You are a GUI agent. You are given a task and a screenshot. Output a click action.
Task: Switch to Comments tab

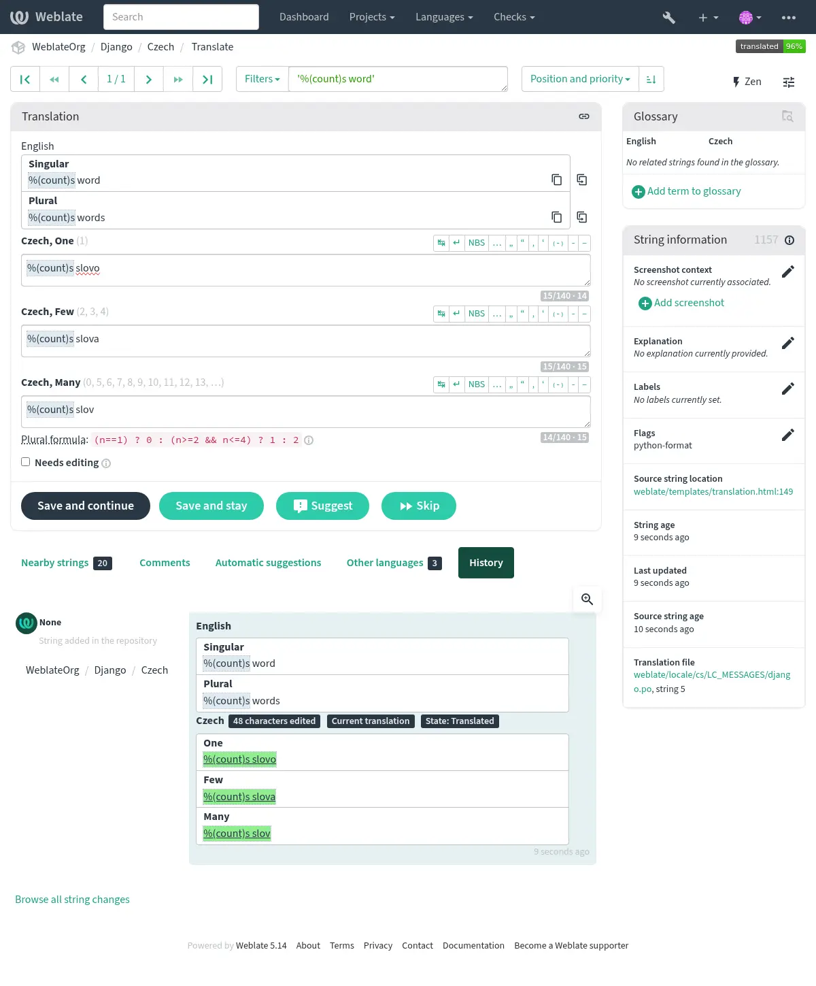(165, 563)
